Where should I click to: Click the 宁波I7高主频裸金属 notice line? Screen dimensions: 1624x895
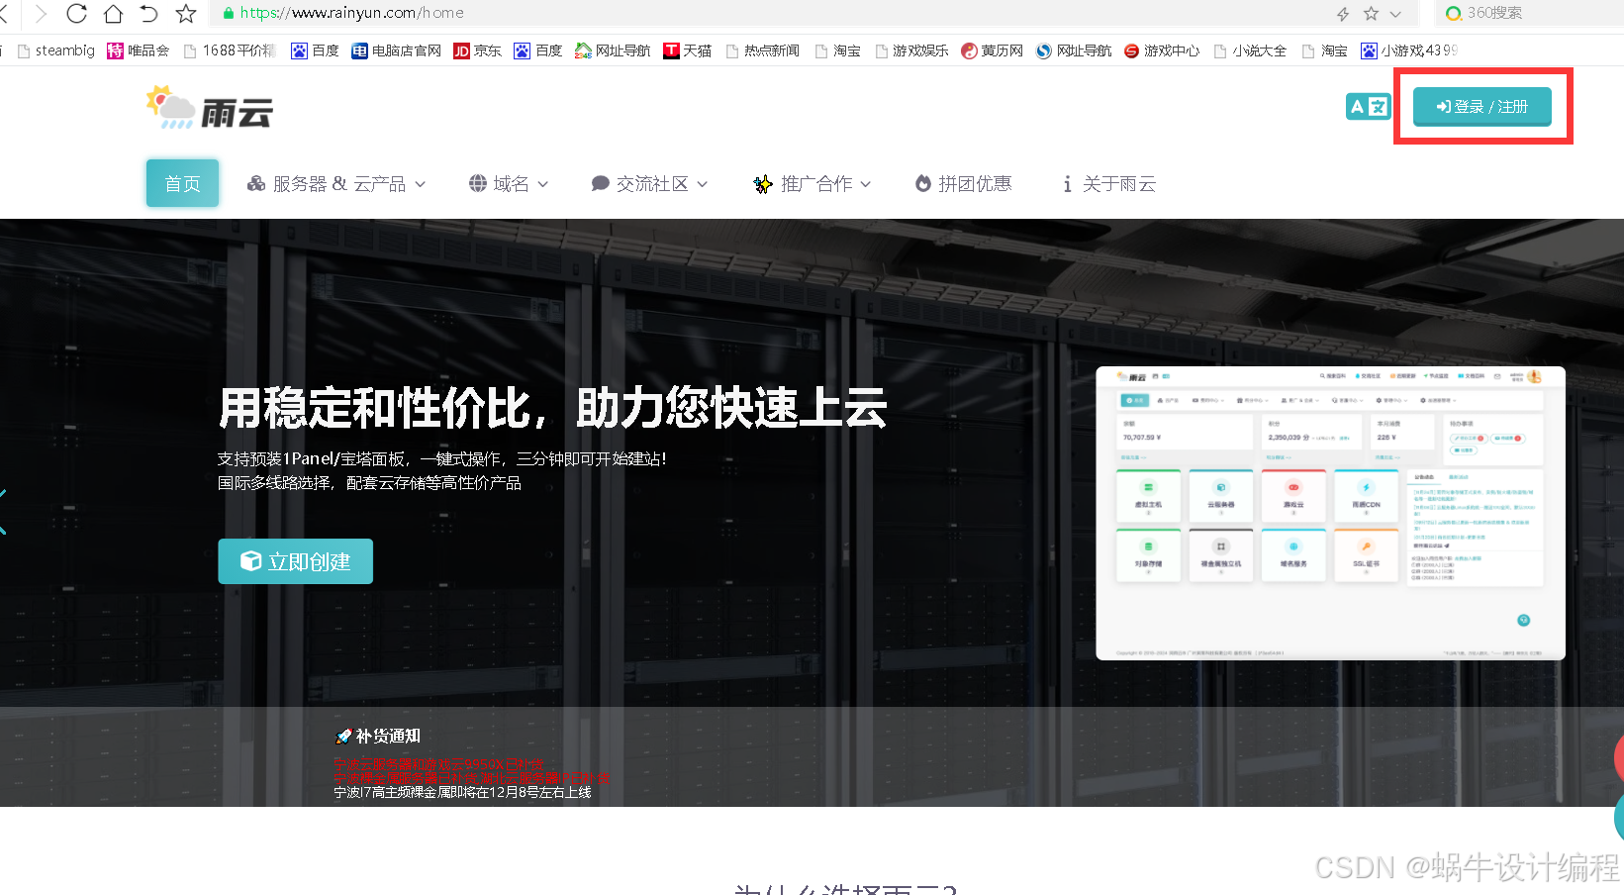(x=462, y=792)
